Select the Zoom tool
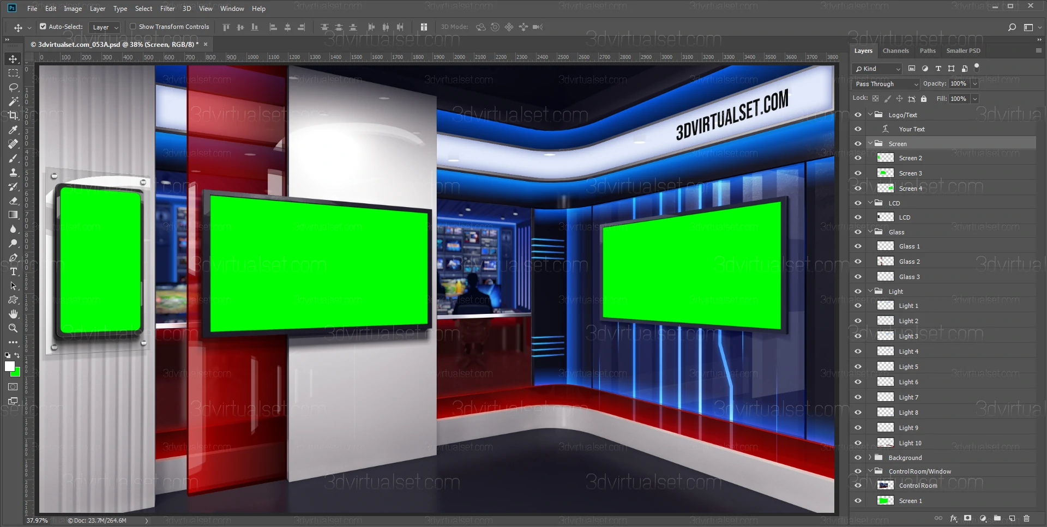The height and width of the screenshot is (527, 1047). point(13,328)
